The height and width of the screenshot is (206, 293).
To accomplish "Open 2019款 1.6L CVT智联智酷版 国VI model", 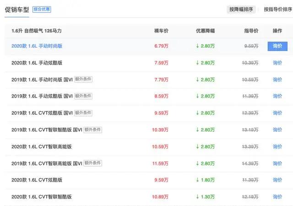I will (47, 130).
